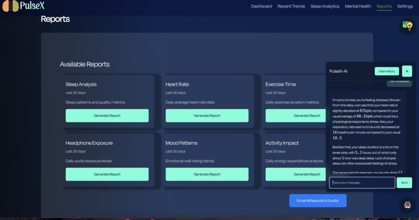Switch to Mental Health page
This screenshot has height=220, width=419.
point(358,6)
